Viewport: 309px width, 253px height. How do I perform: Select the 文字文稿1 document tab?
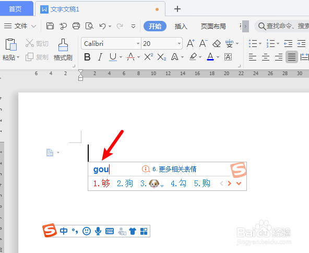click(100, 9)
